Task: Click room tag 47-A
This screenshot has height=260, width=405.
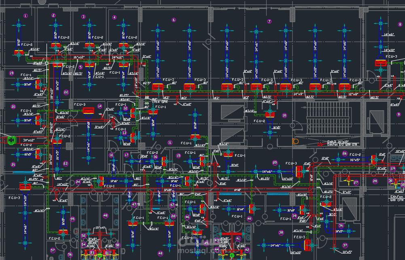Action: 174,205
